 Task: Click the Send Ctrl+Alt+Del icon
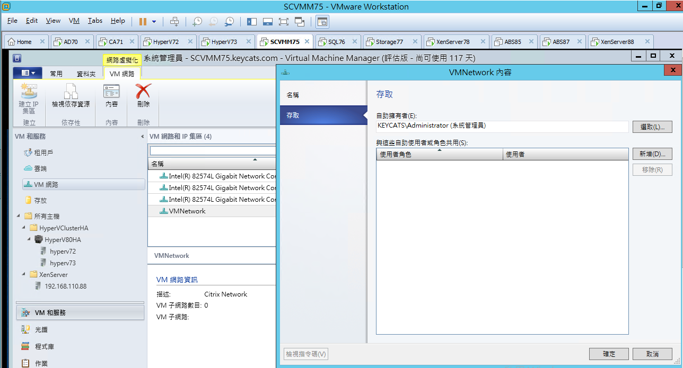(174, 21)
